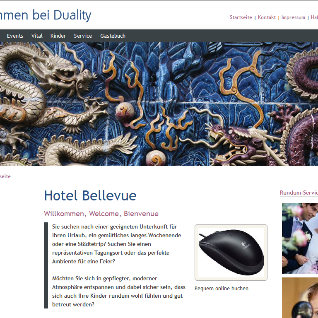The image size is (318, 318).
Task: Click the Rundum-Service sidebar heading
Action: click(x=299, y=193)
